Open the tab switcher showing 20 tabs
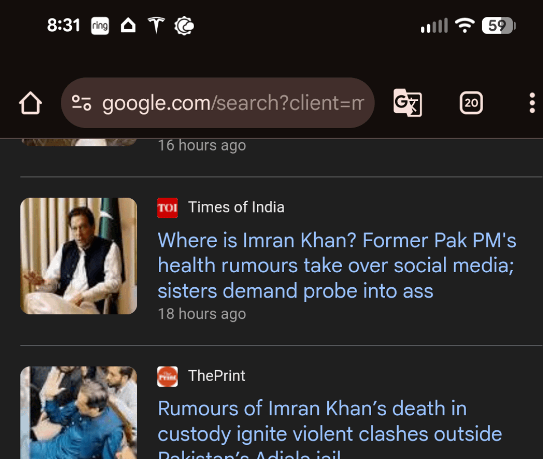This screenshot has height=459, width=543. pos(471,103)
